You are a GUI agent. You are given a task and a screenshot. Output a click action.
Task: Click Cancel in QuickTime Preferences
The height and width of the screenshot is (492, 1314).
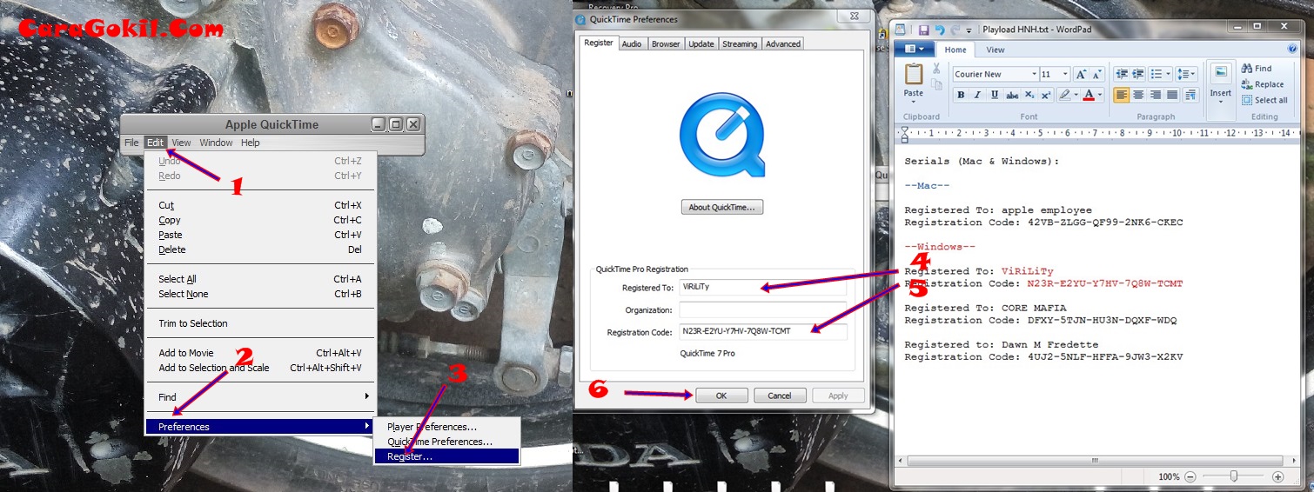pyautogui.click(x=780, y=396)
